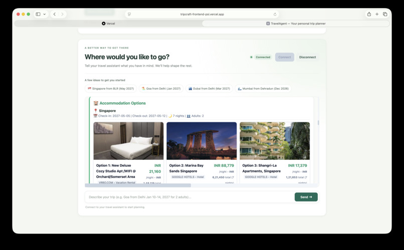Click the Safari forward arrow

point(62,14)
